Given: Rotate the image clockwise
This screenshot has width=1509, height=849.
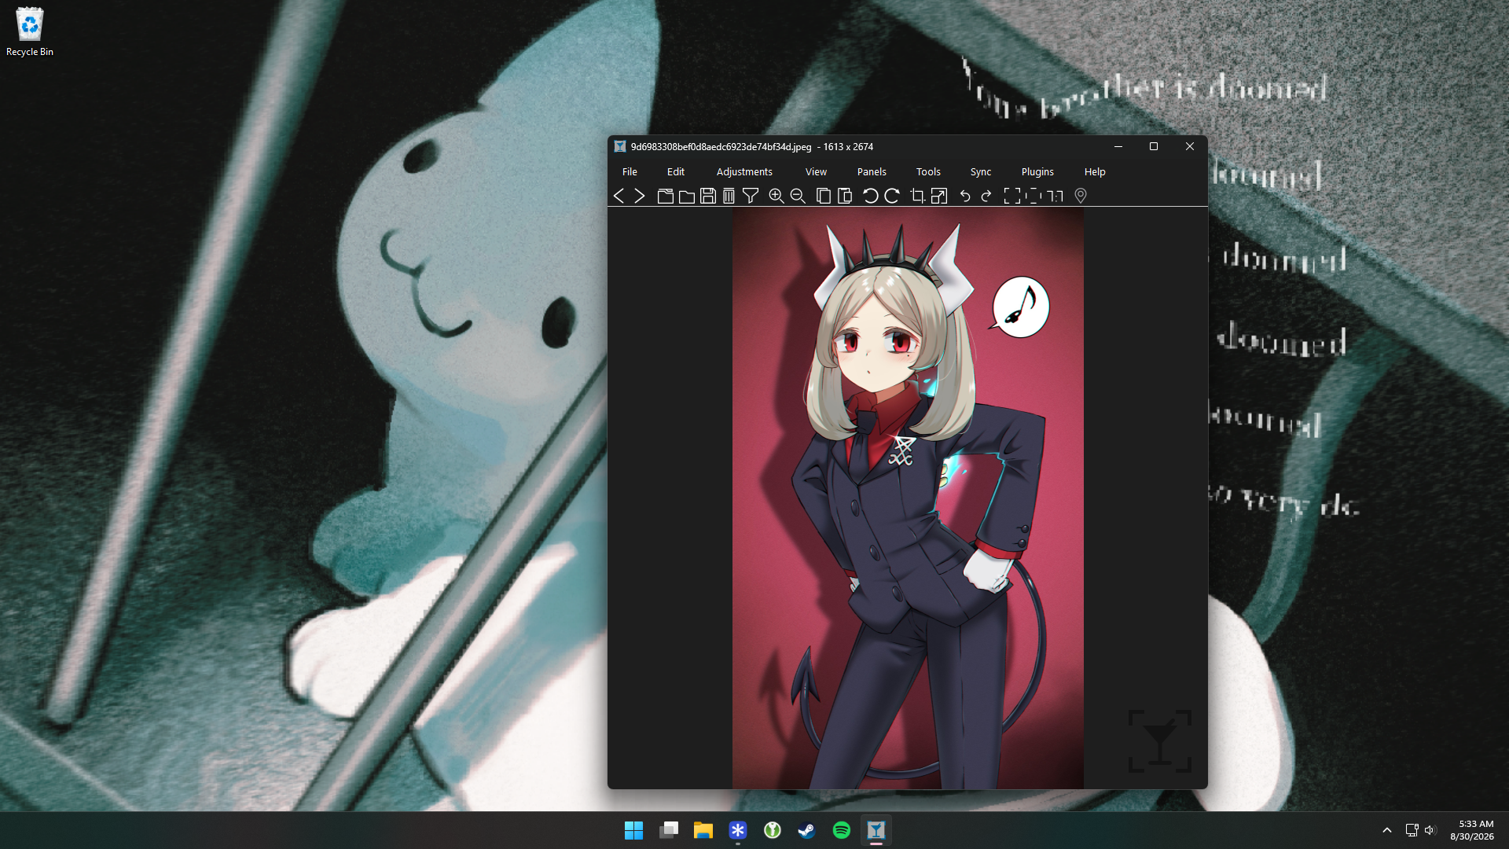Looking at the screenshot, I should pyautogui.click(x=892, y=196).
